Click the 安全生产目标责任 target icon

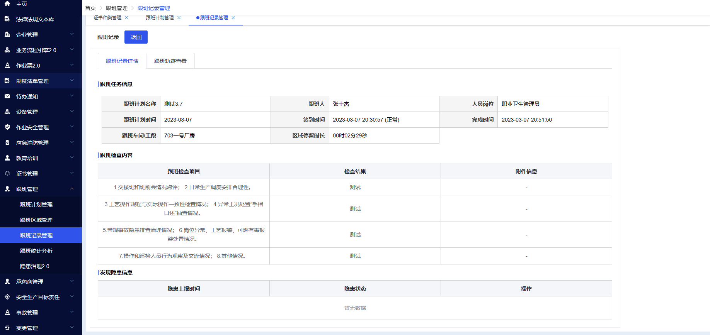point(7,297)
